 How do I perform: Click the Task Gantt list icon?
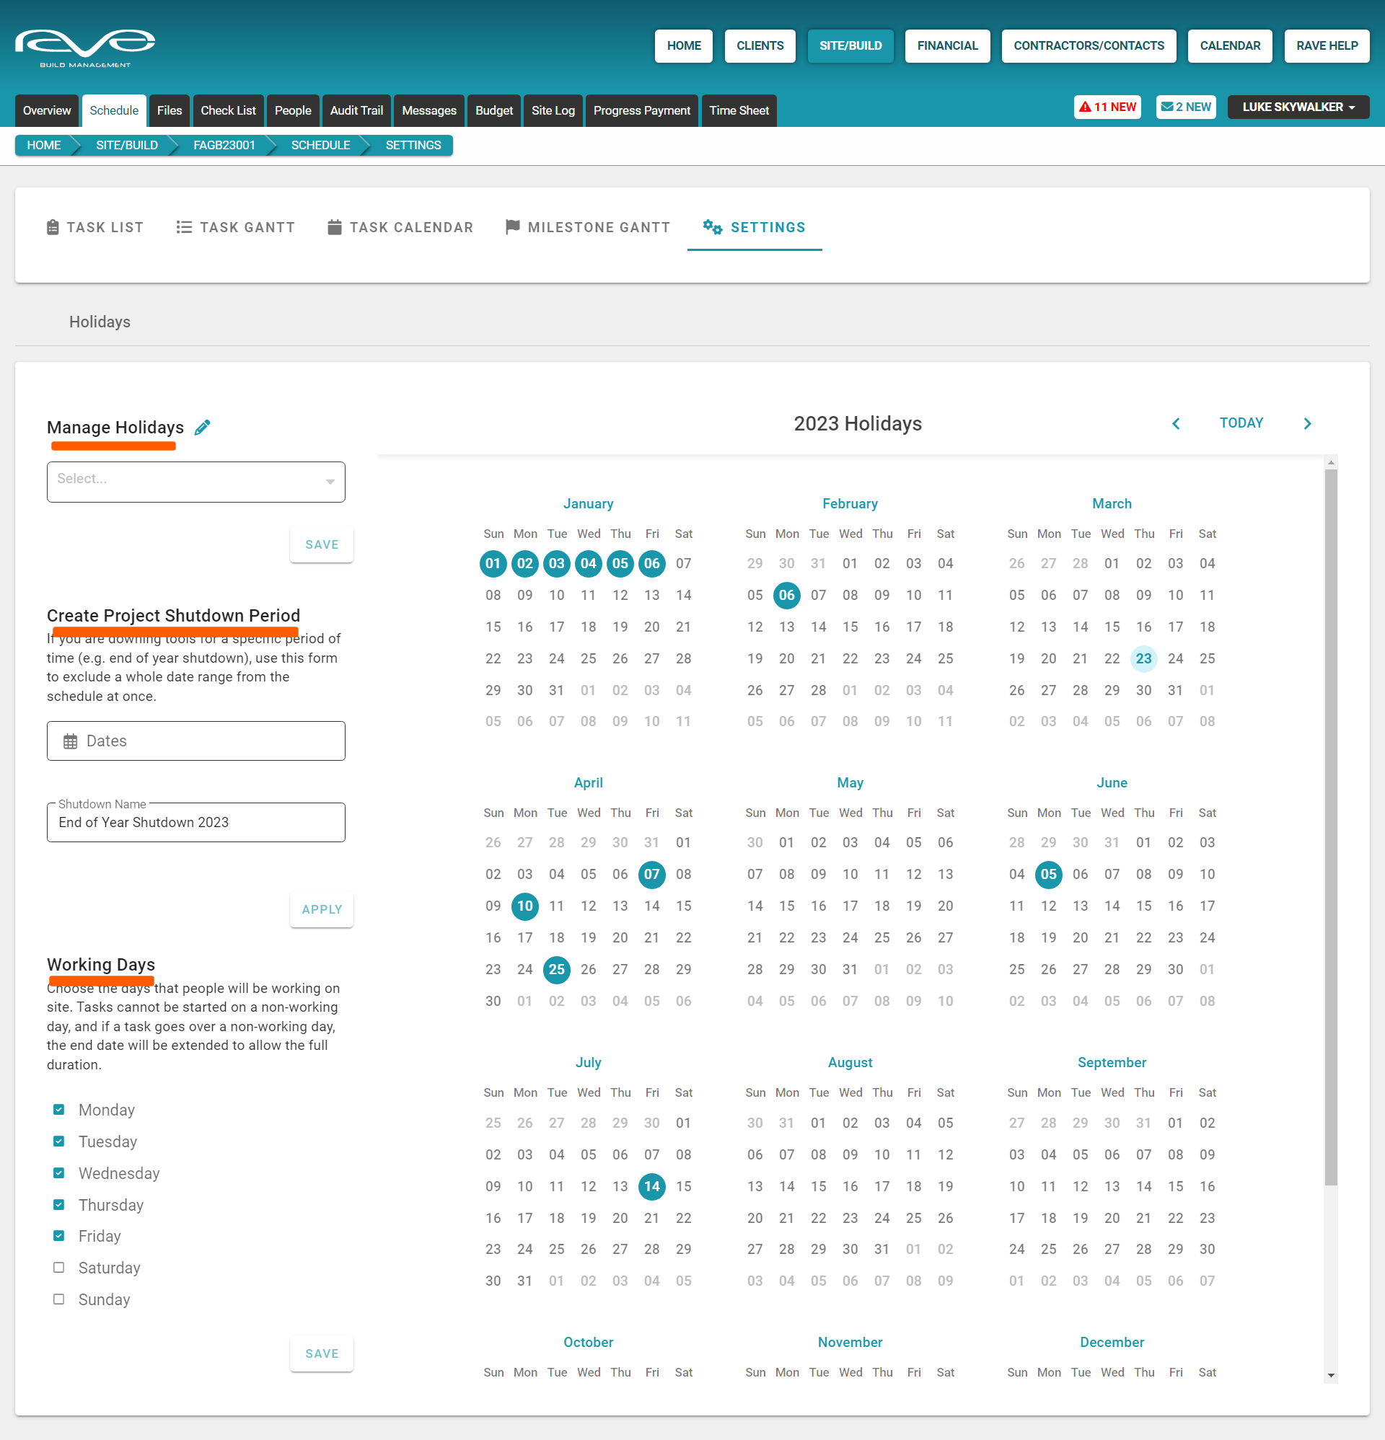184,227
